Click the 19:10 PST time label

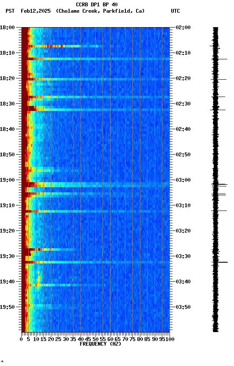7,205
